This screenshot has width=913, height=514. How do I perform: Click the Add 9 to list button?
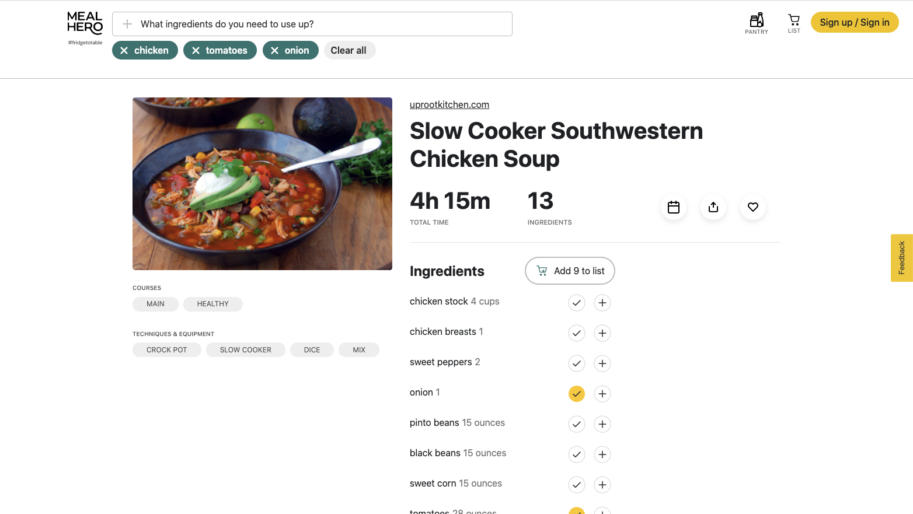point(570,271)
